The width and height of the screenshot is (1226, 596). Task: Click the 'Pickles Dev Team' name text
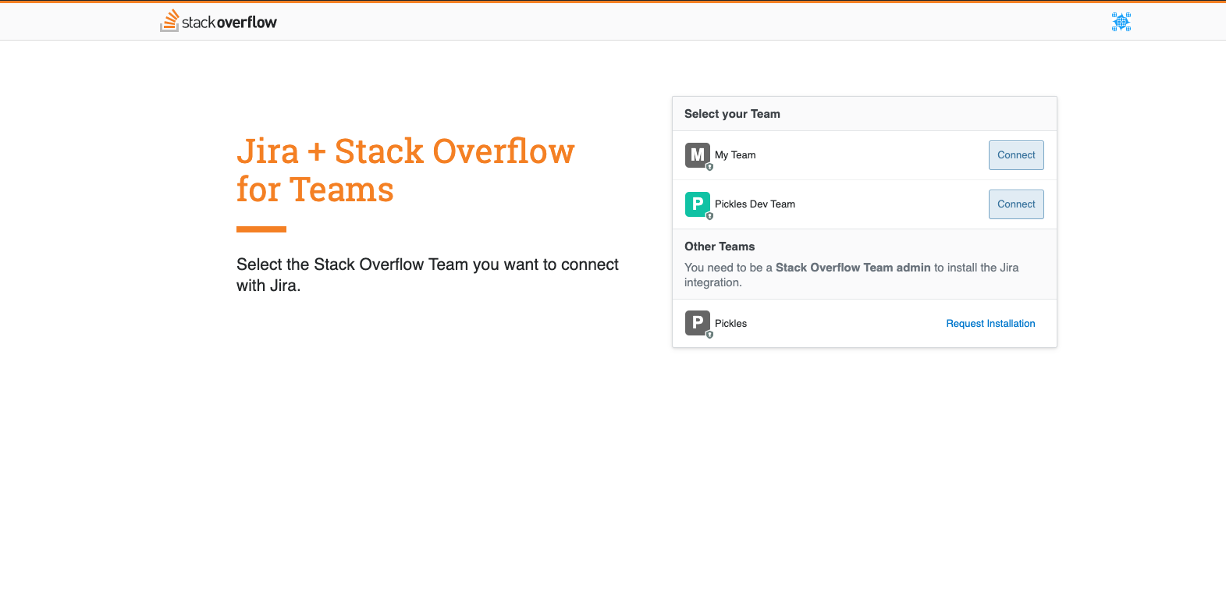tap(755, 204)
